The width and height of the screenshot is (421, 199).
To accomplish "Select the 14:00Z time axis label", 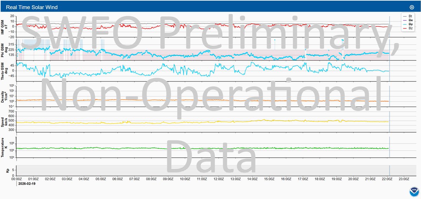I will (x=252, y=178).
